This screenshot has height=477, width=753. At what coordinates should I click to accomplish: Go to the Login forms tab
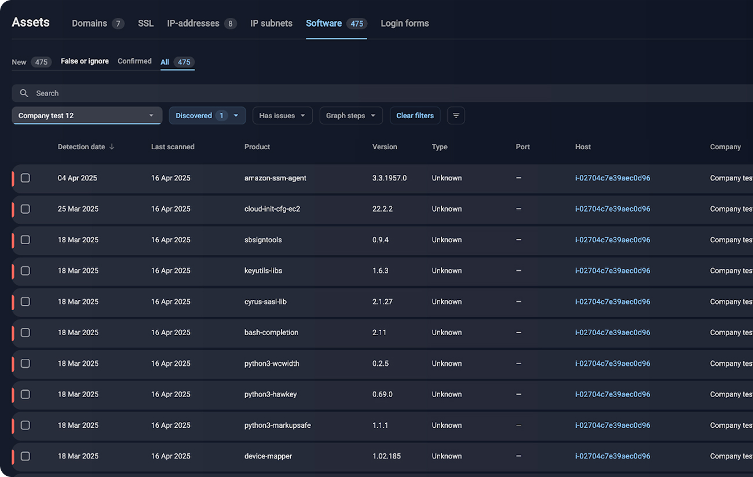(404, 24)
